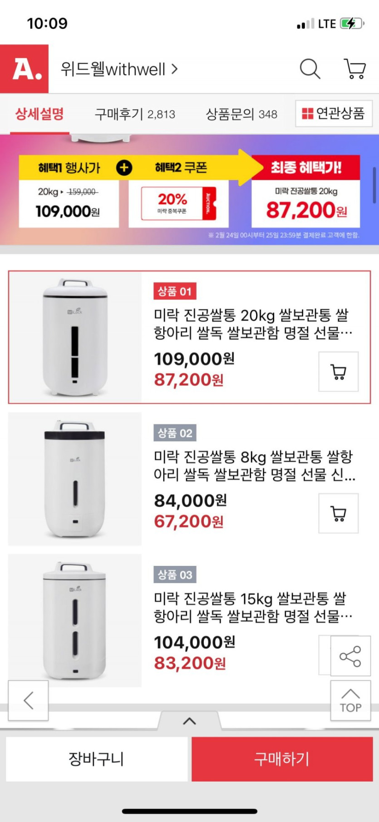Image resolution: width=379 pixels, height=822 pixels.
Task: Open the shopping cart in header
Action: 354,69
